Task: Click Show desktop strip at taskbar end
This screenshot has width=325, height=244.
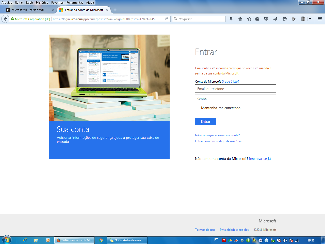Action: [x=323, y=240]
